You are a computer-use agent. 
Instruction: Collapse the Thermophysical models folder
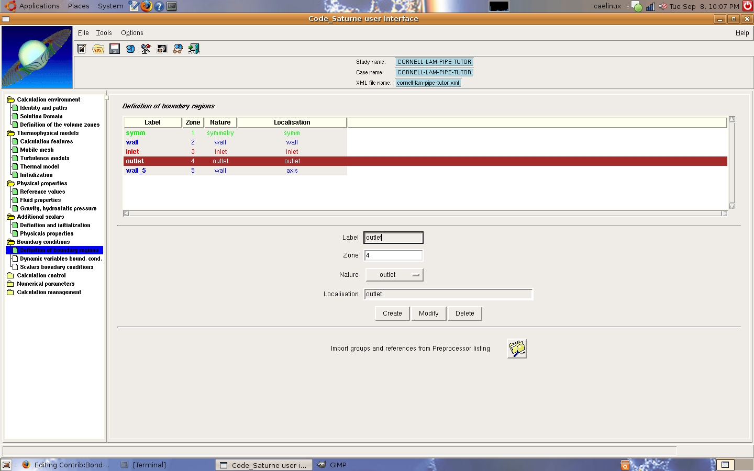coord(10,133)
